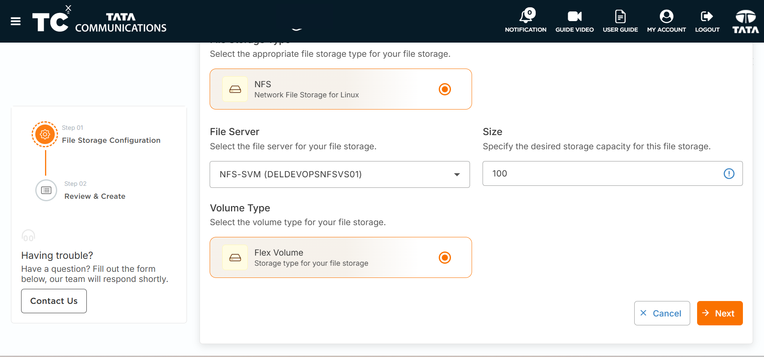Screen dimensions: 764x357
Task: Open the hamburger navigation menu
Action: [x=15, y=22]
